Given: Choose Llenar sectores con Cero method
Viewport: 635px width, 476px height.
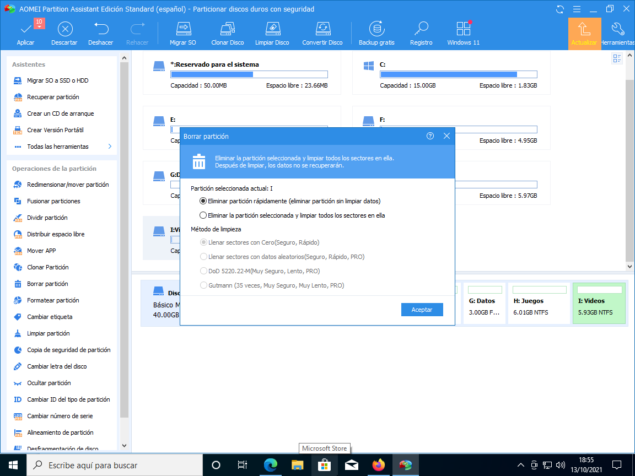Looking at the screenshot, I should pyautogui.click(x=204, y=242).
